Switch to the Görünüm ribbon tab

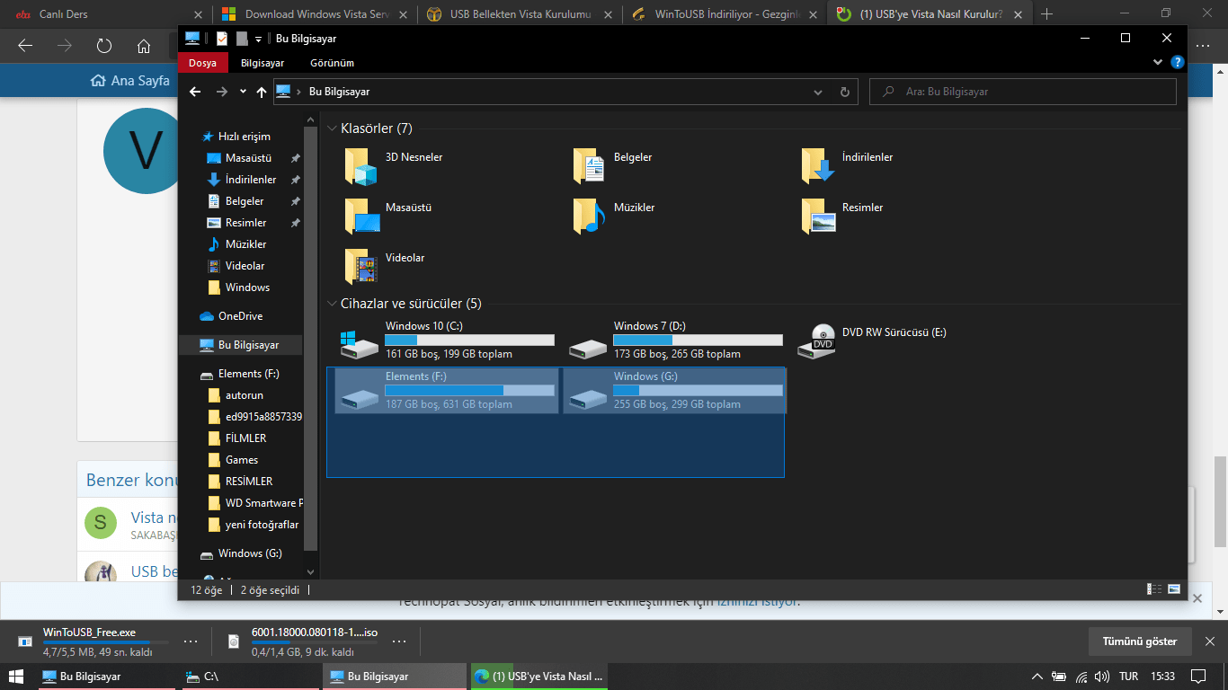point(332,63)
